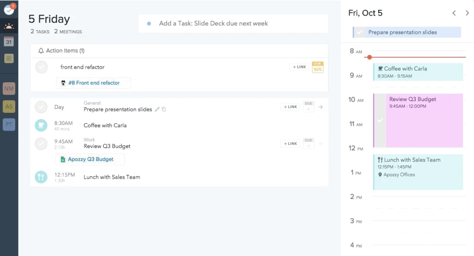
Task: Switch to AS workspace in sidebar
Action: [9, 107]
